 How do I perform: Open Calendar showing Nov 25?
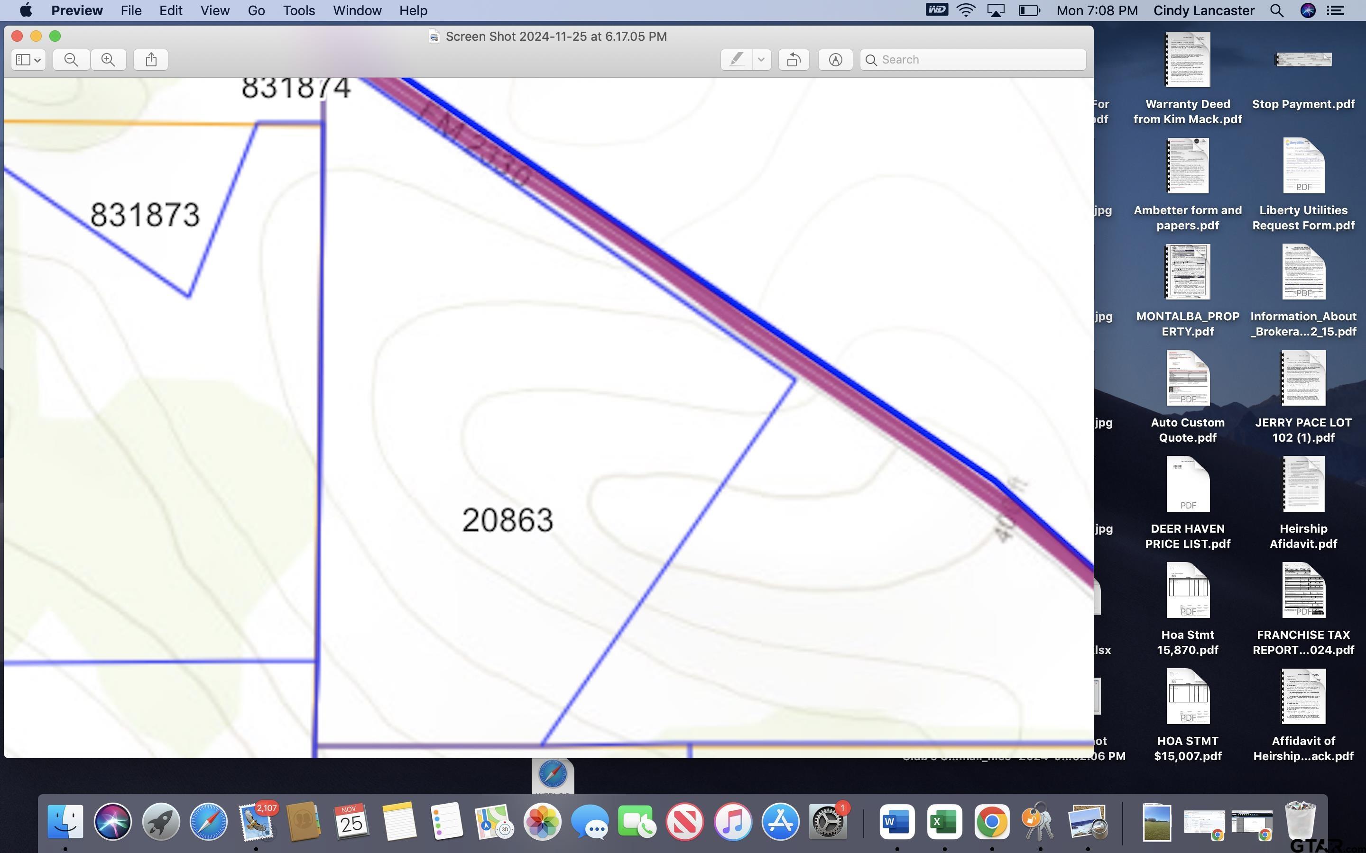pyautogui.click(x=351, y=821)
